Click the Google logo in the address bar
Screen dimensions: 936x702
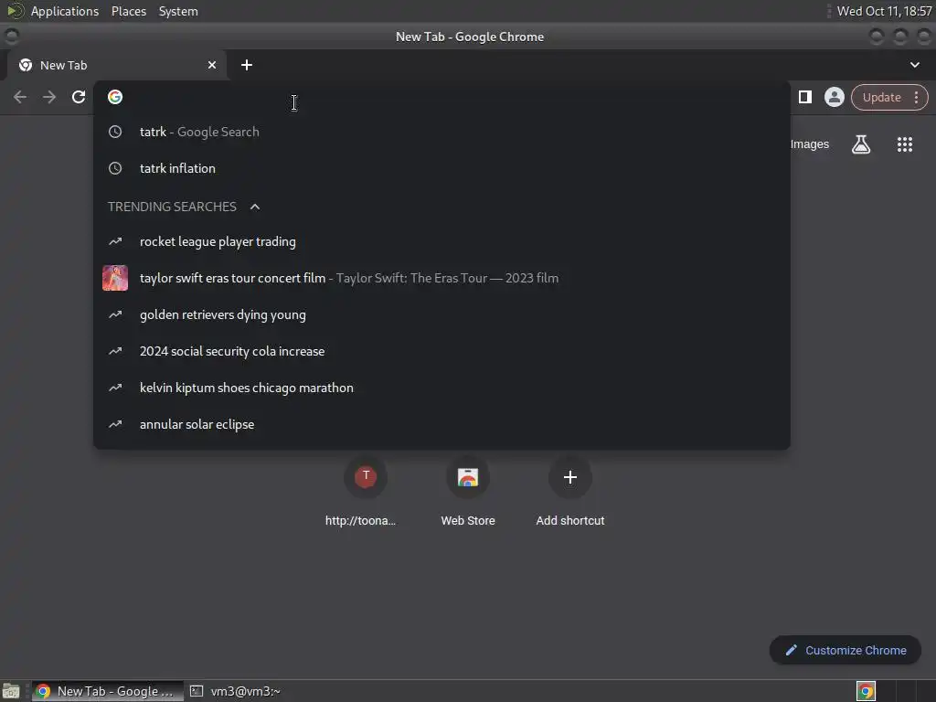tap(115, 97)
